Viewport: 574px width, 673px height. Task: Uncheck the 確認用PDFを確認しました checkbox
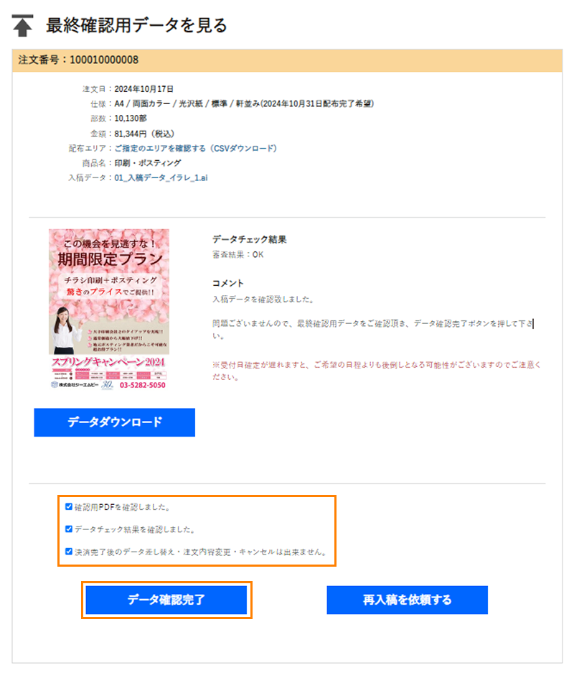pyautogui.click(x=69, y=506)
